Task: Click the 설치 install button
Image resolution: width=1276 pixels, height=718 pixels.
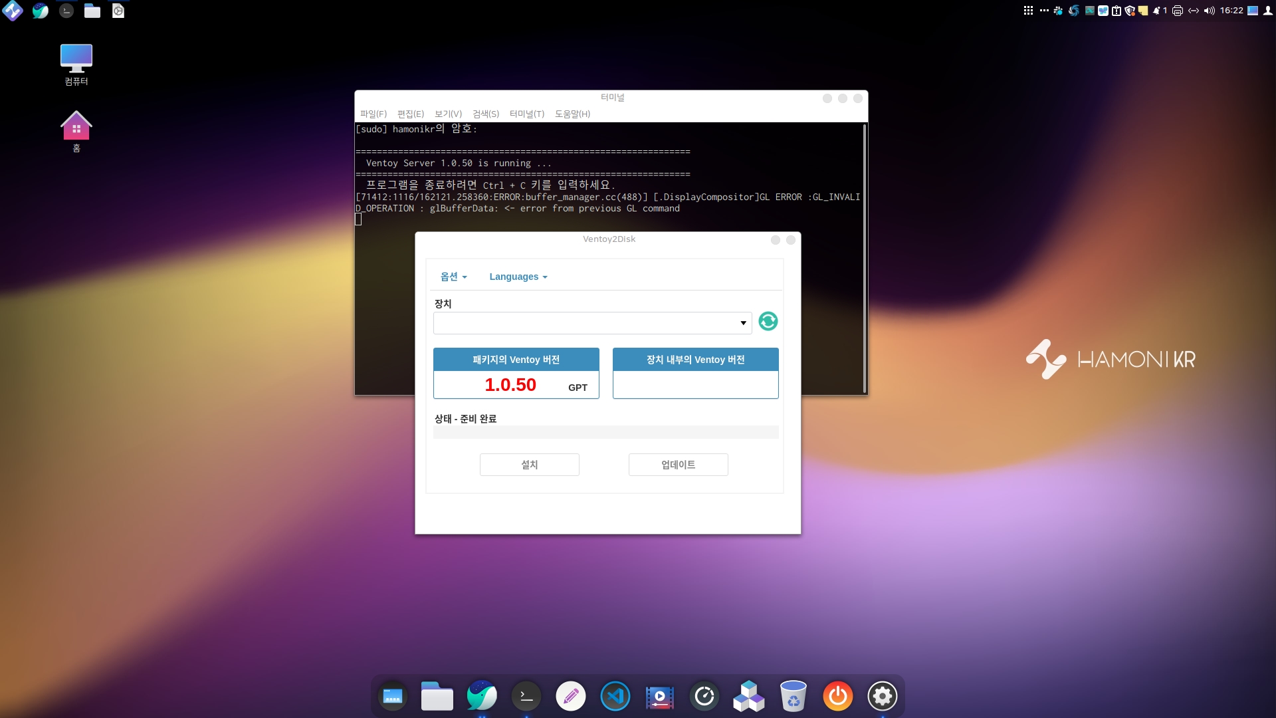Action: click(529, 465)
